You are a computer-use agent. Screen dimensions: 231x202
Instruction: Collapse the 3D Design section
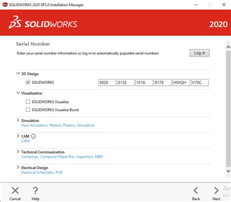point(18,73)
